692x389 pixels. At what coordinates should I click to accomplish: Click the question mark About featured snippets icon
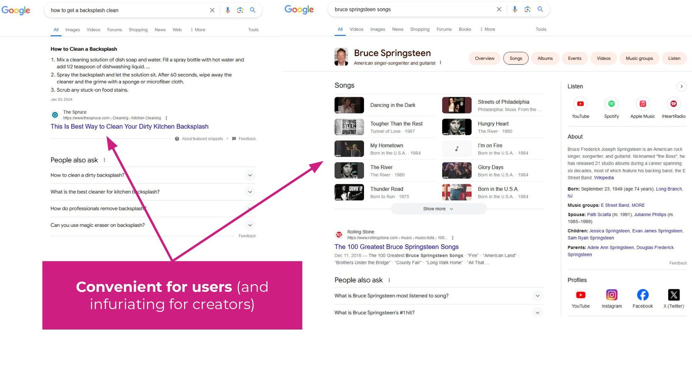pyautogui.click(x=177, y=139)
